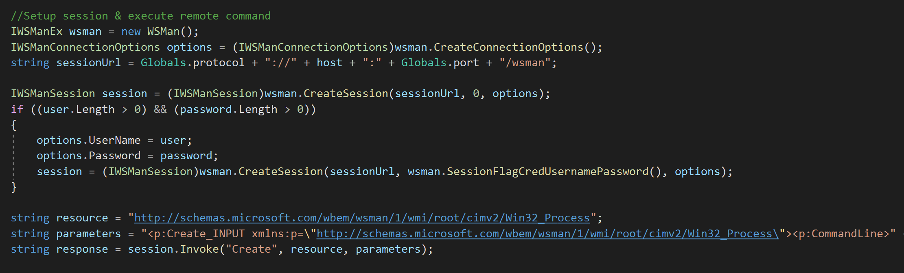
Task: Click the Globals.protocol property reference
Action: click(x=192, y=63)
